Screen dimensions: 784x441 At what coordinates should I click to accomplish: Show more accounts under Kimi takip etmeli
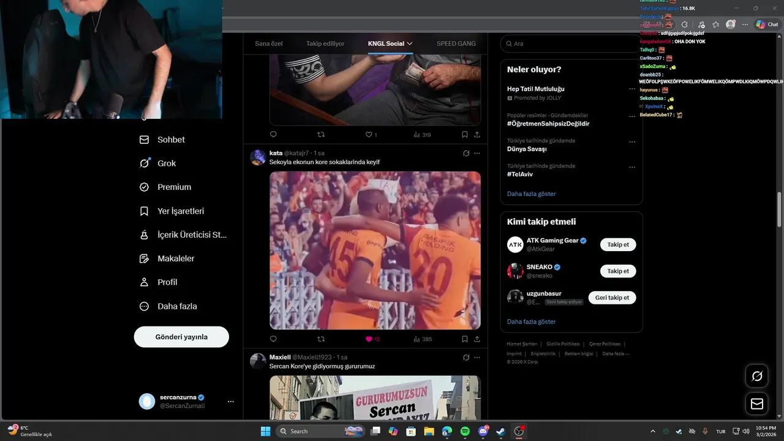point(532,322)
